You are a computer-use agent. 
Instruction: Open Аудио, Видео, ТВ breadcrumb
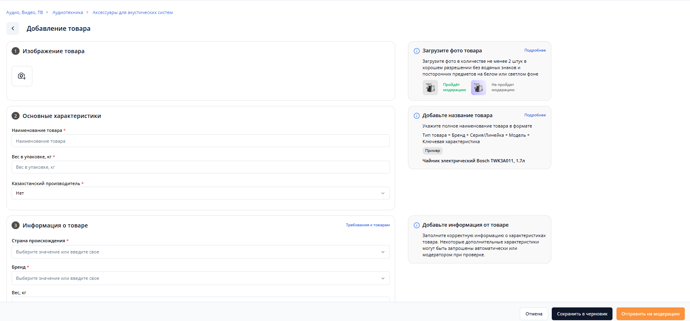(24, 12)
